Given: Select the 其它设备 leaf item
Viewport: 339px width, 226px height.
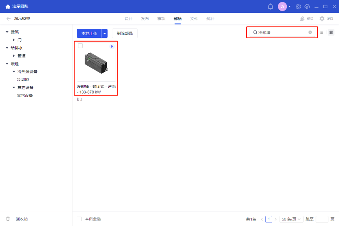Looking at the screenshot, I should coord(25,95).
